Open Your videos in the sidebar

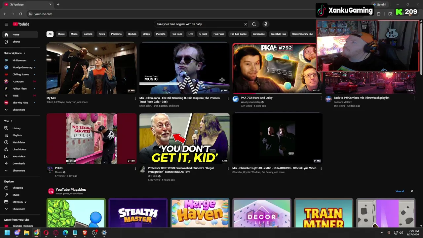tap(20, 156)
